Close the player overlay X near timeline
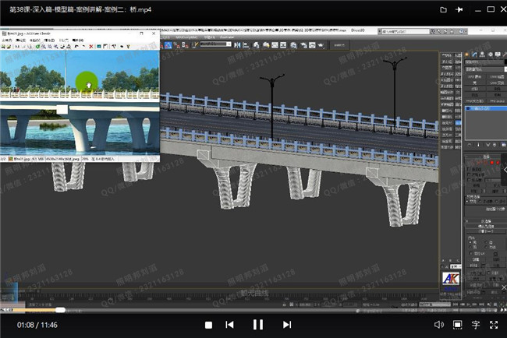 click(x=504, y=287)
